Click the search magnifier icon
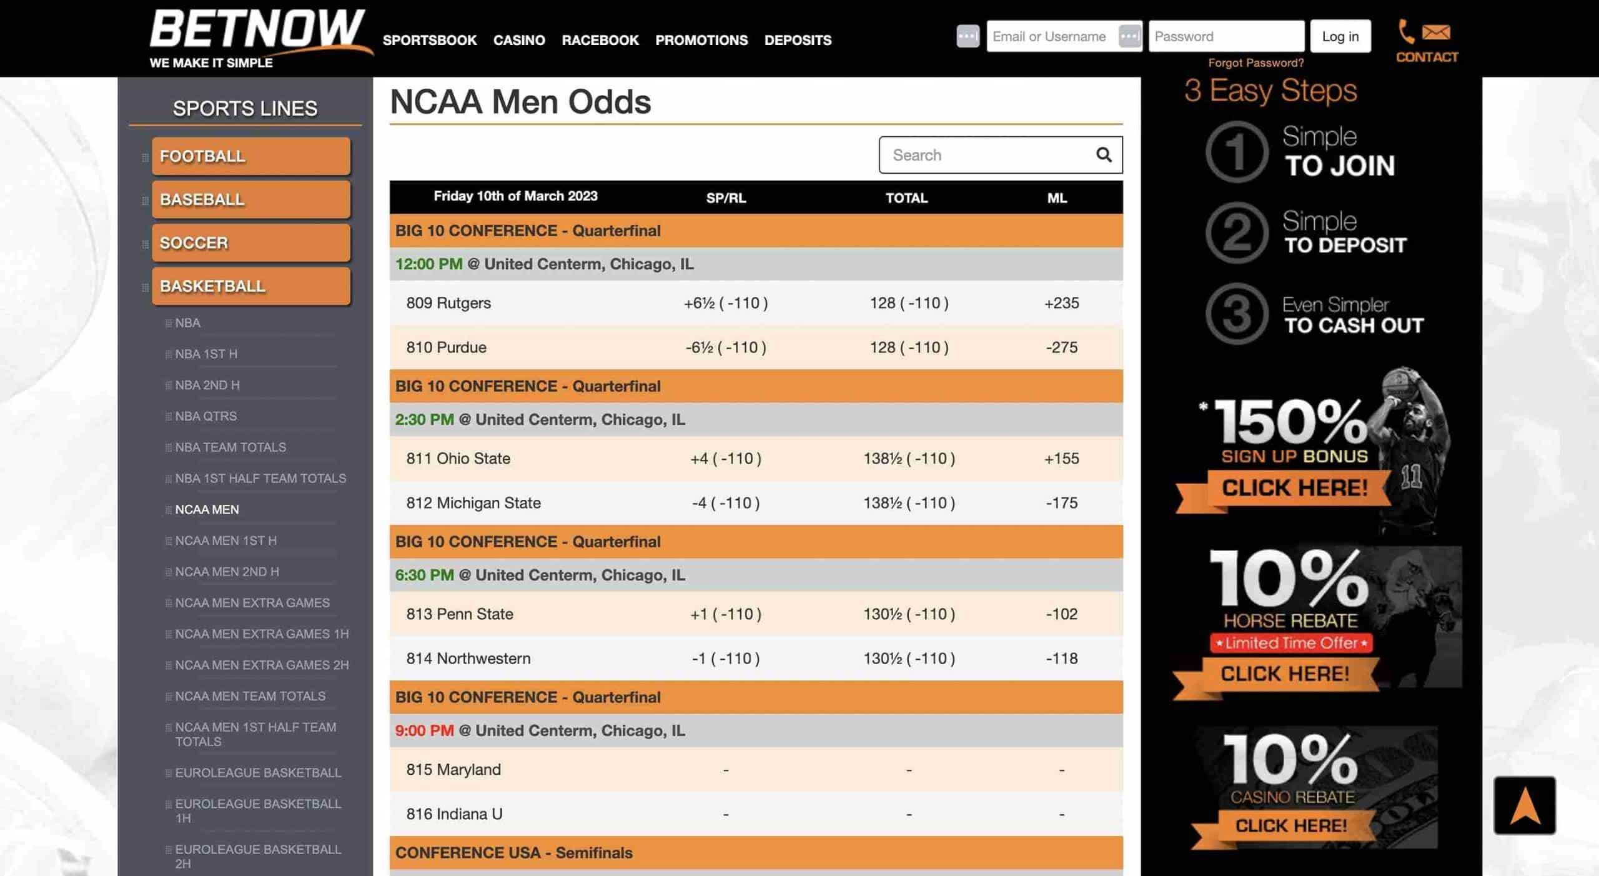This screenshot has height=876, width=1599. tap(1104, 155)
